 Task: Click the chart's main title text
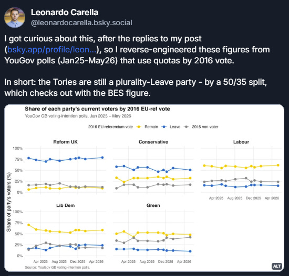point(97,109)
